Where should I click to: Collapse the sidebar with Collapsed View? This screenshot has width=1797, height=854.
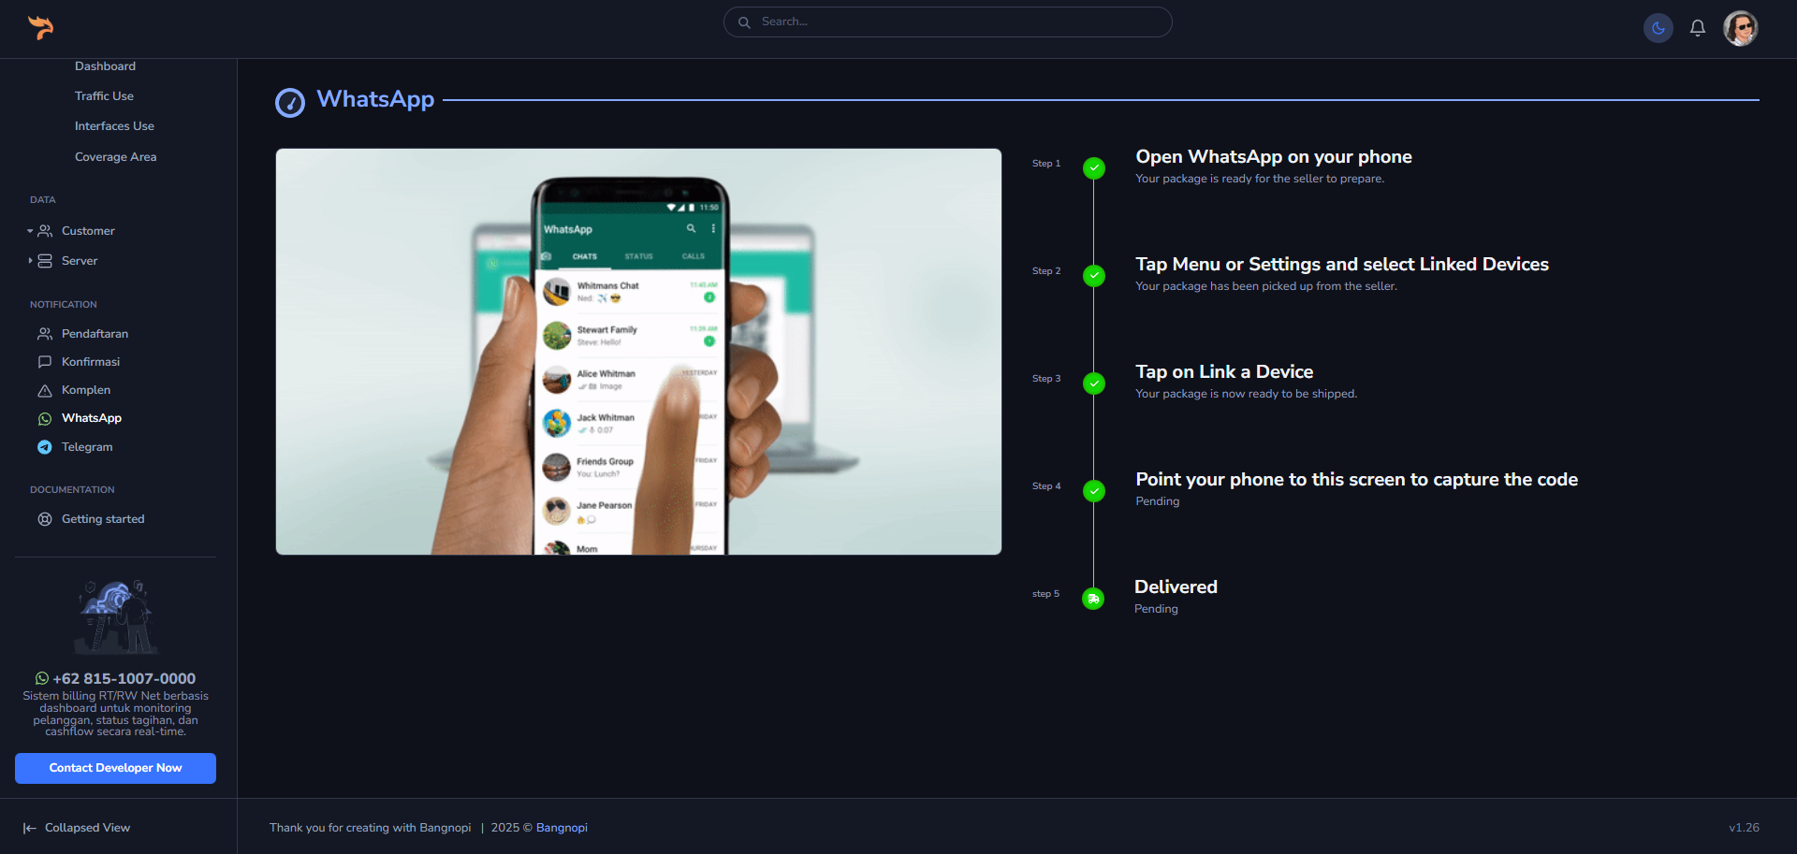pos(77,828)
